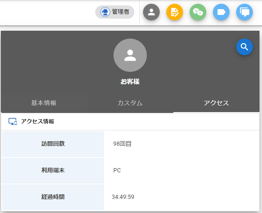Click the 98回目 visit count value
Viewport: 262px width, 213px height.
(x=122, y=144)
